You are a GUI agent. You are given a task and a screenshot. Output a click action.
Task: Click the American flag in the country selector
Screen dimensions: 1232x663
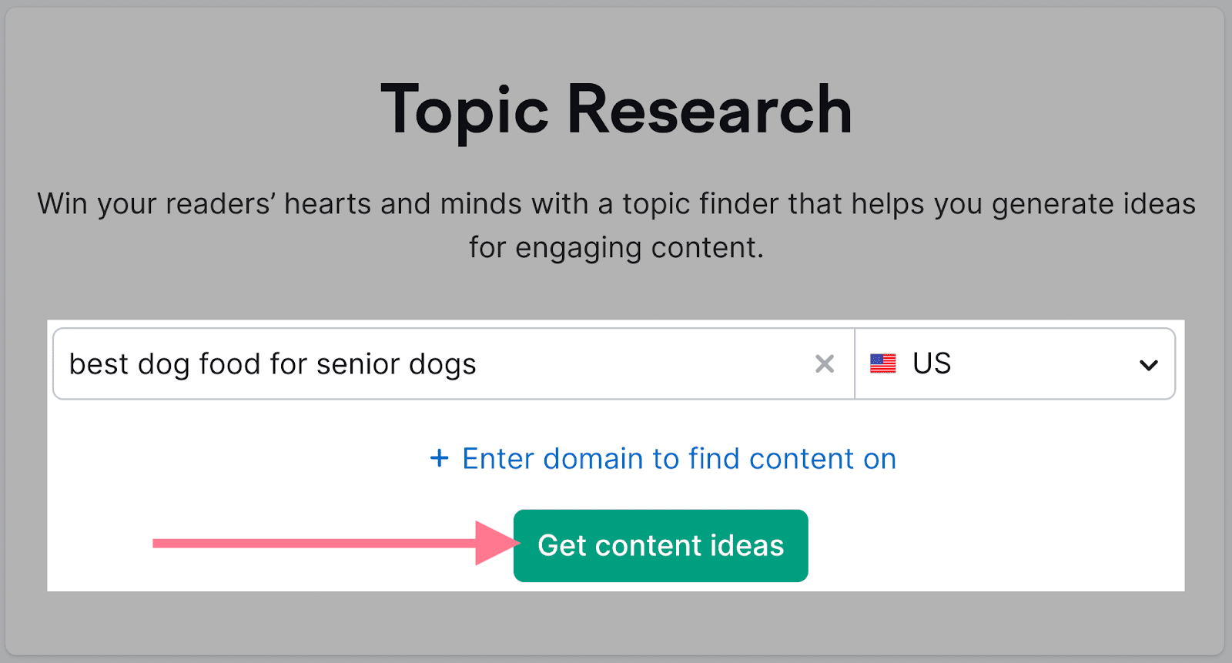point(882,363)
